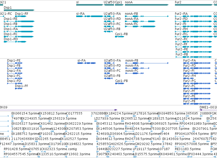Select the sl-PA protein glyph

click(87, 63)
